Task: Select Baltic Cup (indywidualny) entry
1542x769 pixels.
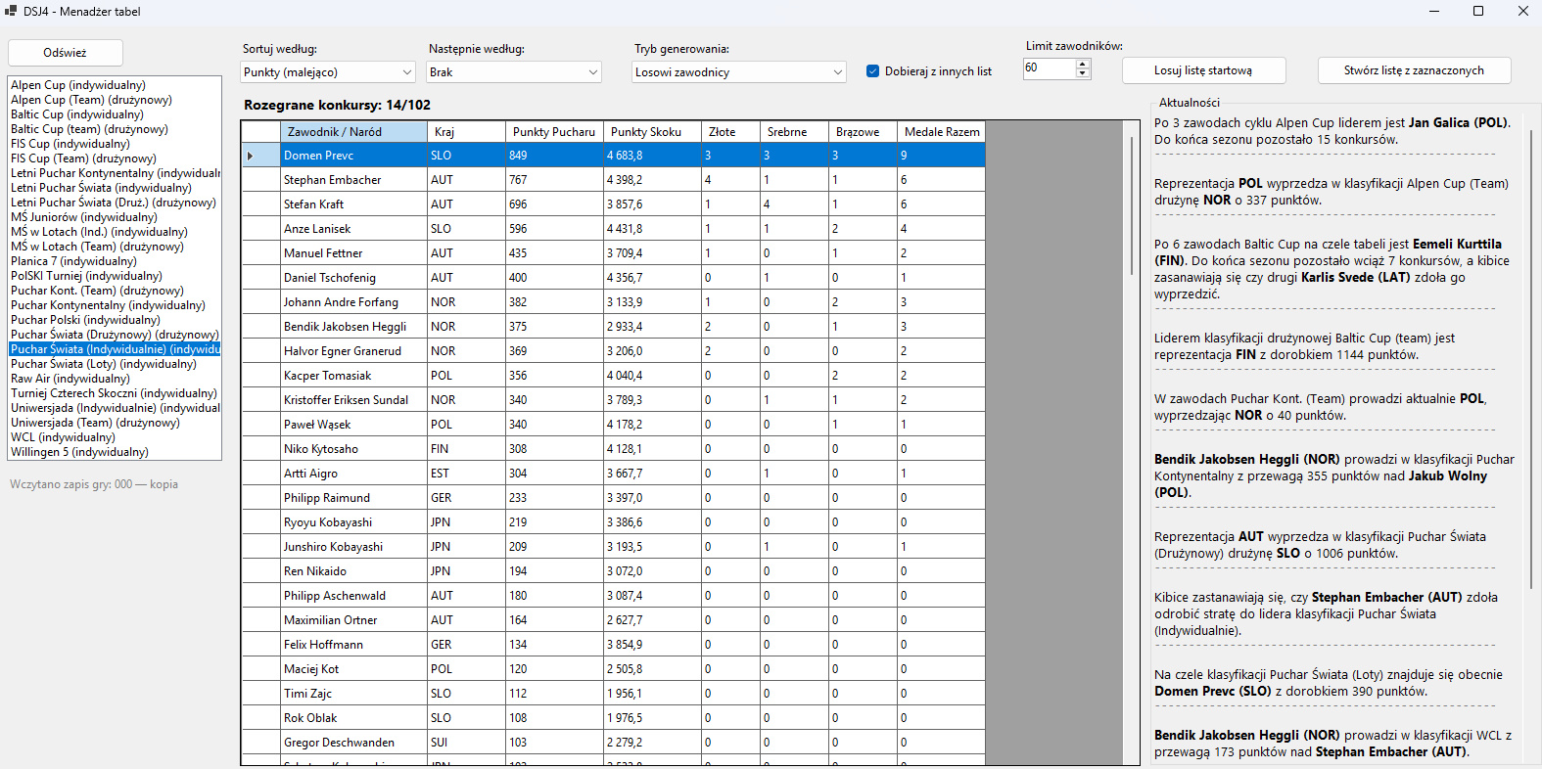Action: pyautogui.click(x=115, y=114)
